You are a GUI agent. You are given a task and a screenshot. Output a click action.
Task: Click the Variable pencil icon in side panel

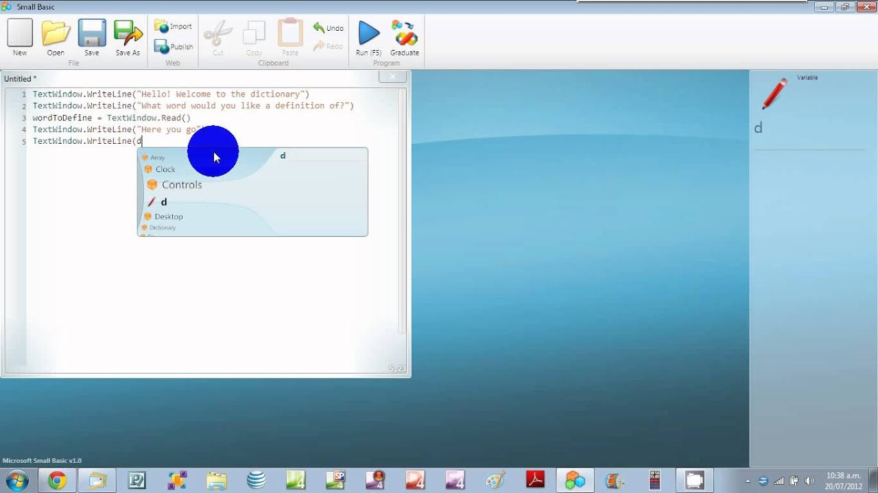[x=774, y=94]
